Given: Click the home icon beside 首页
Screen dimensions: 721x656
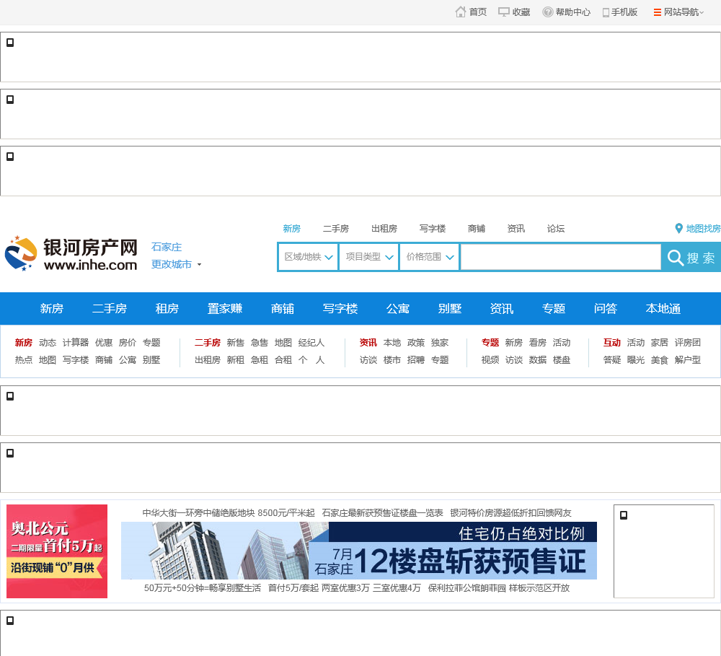Looking at the screenshot, I should click(460, 12).
